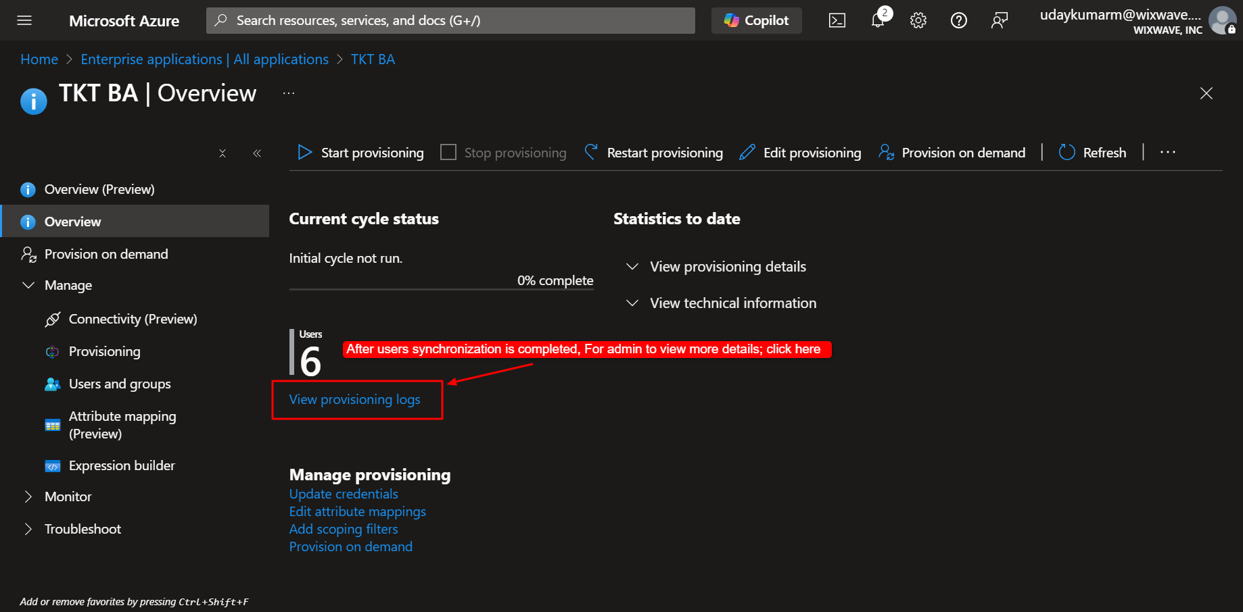Open the toolbar overflow ellipsis menu
This screenshot has height=612, width=1243.
[x=1168, y=153]
